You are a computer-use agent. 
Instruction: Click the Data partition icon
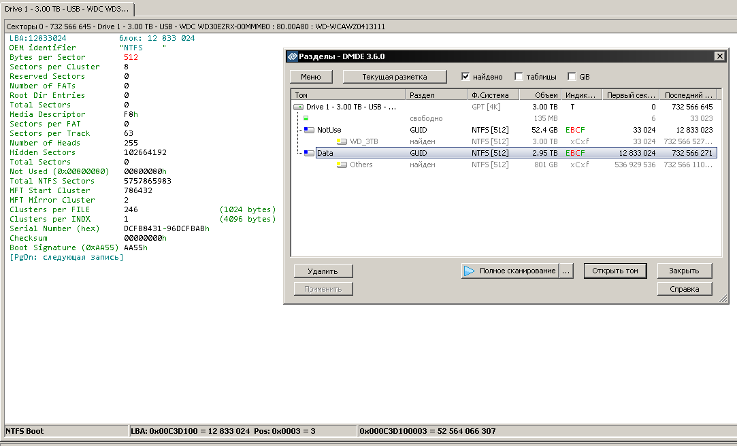click(310, 153)
